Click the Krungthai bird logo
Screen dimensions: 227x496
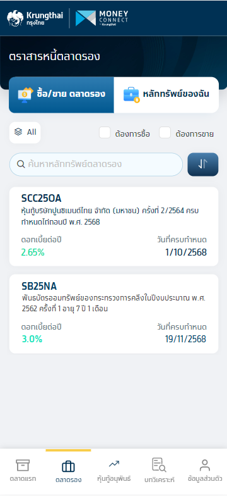[15, 18]
